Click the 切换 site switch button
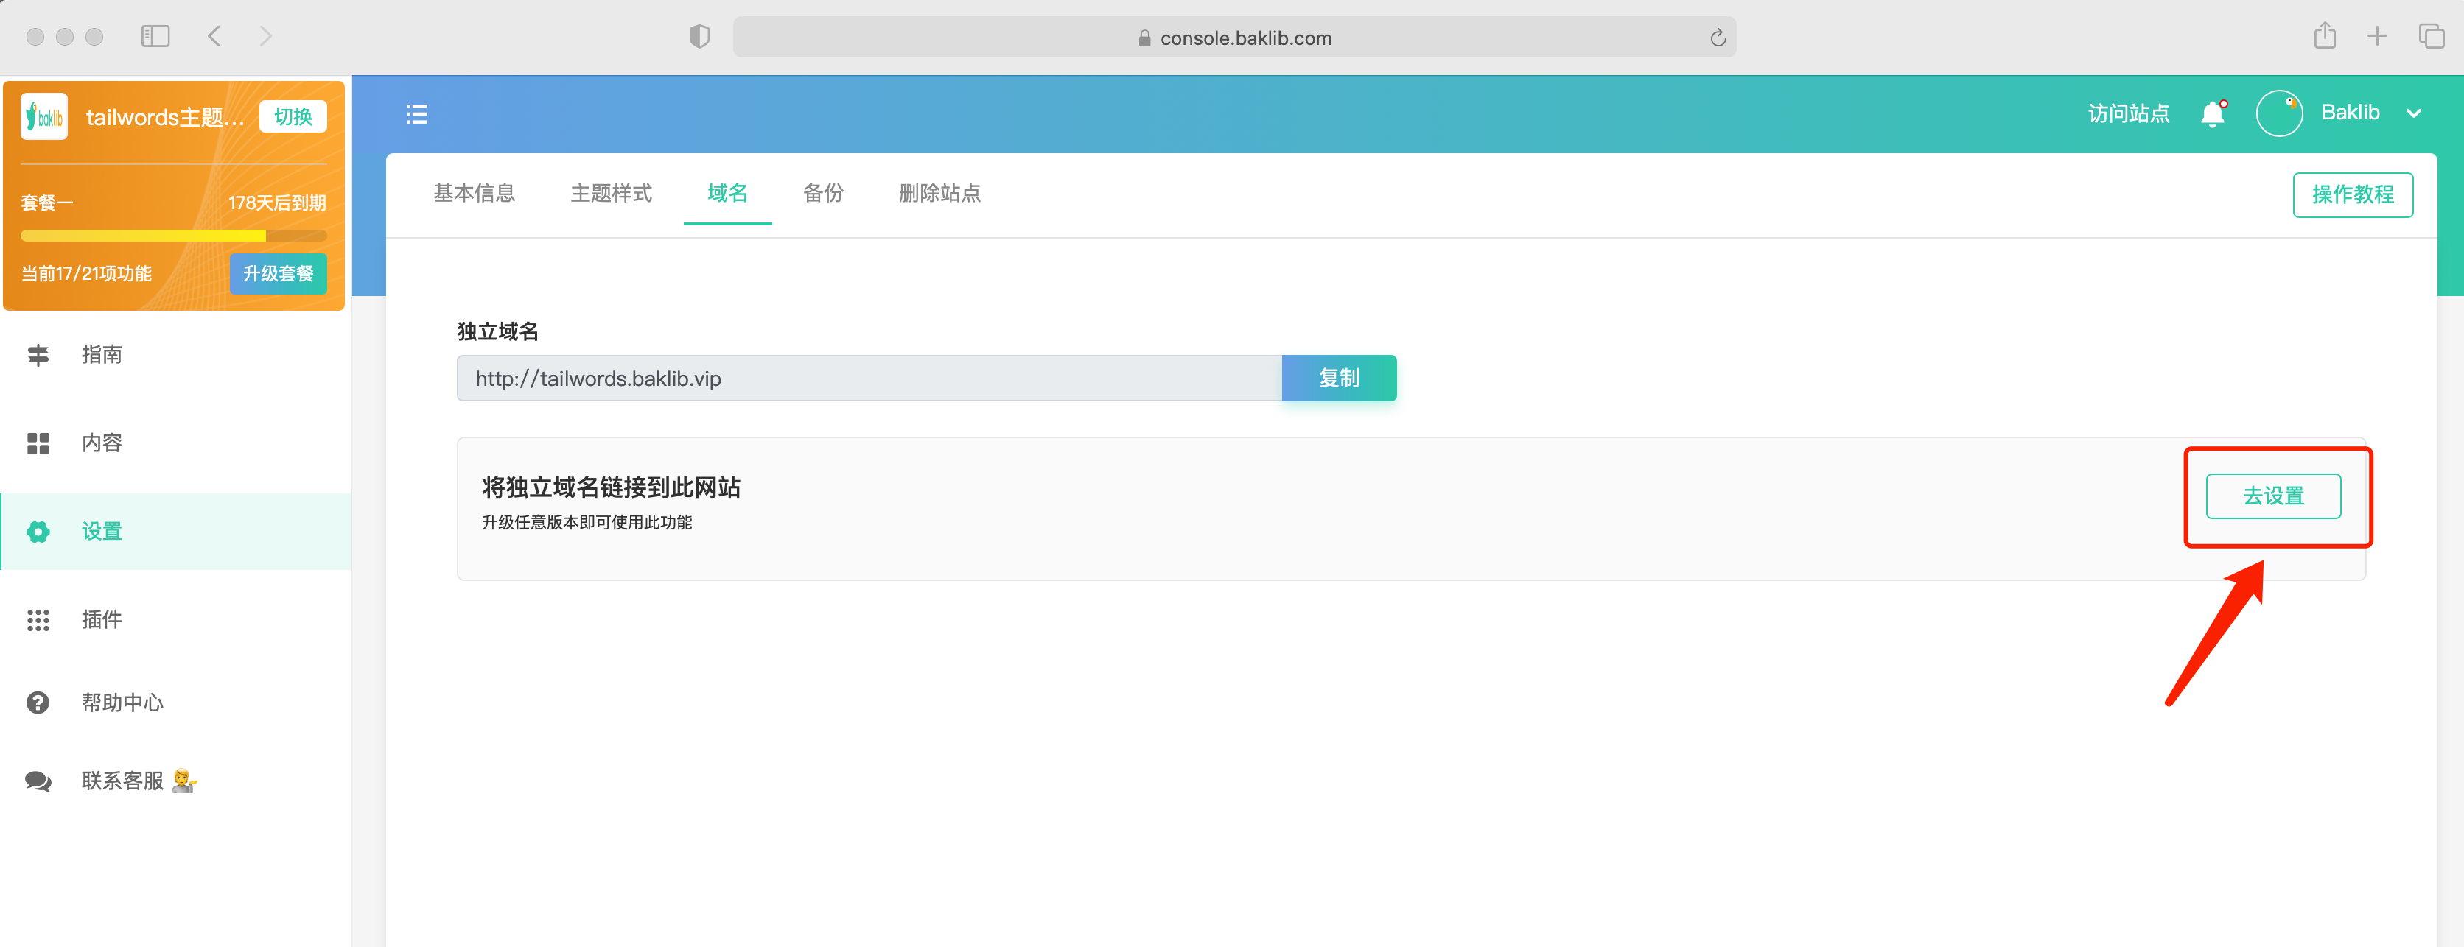Image resolution: width=2464 pixels, height=947 pixels. click(293, 116)
